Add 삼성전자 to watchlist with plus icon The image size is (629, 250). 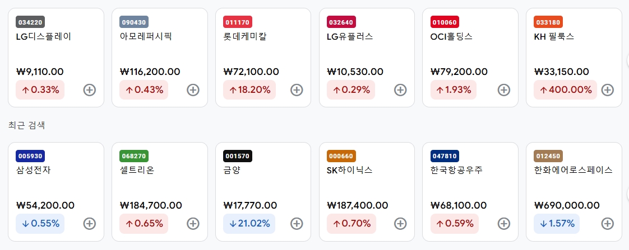click(90, 224)
